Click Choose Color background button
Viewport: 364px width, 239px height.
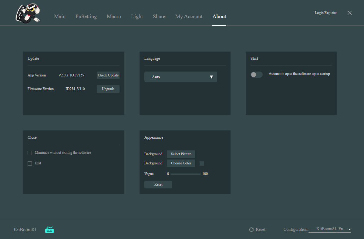(181, 163)
